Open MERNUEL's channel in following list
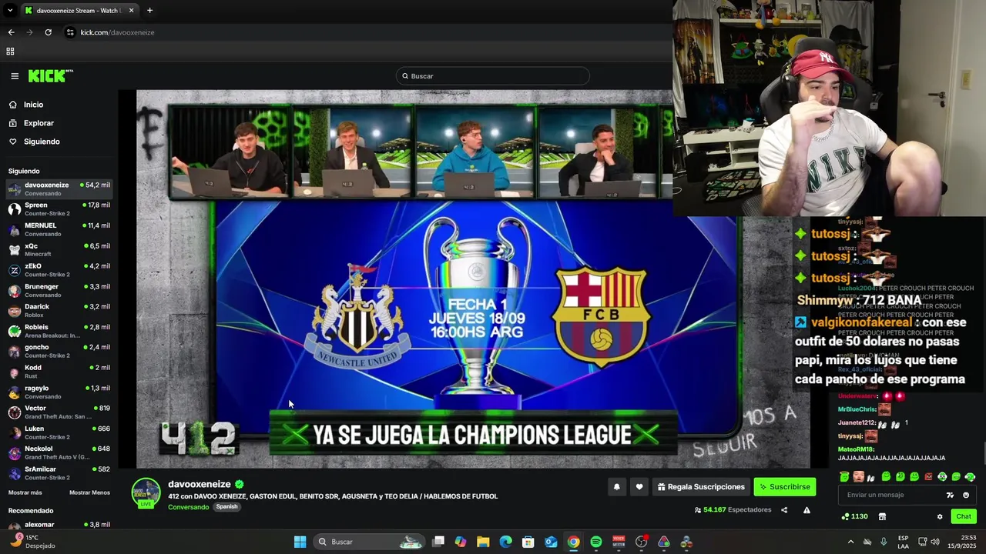Screen dimensions: 986x554 coord(59,229)
